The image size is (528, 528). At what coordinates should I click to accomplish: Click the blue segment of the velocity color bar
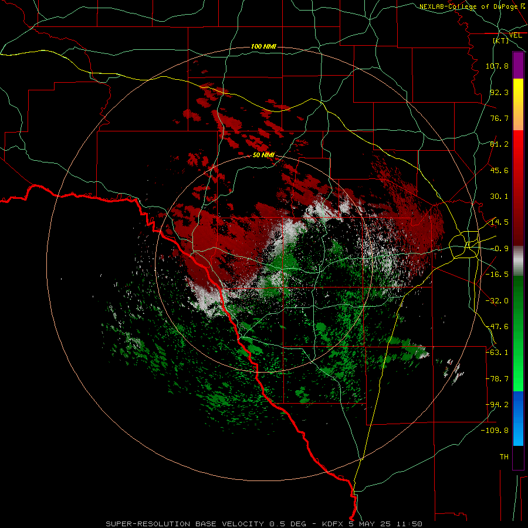pyautogui.click(x=518, y=418)
